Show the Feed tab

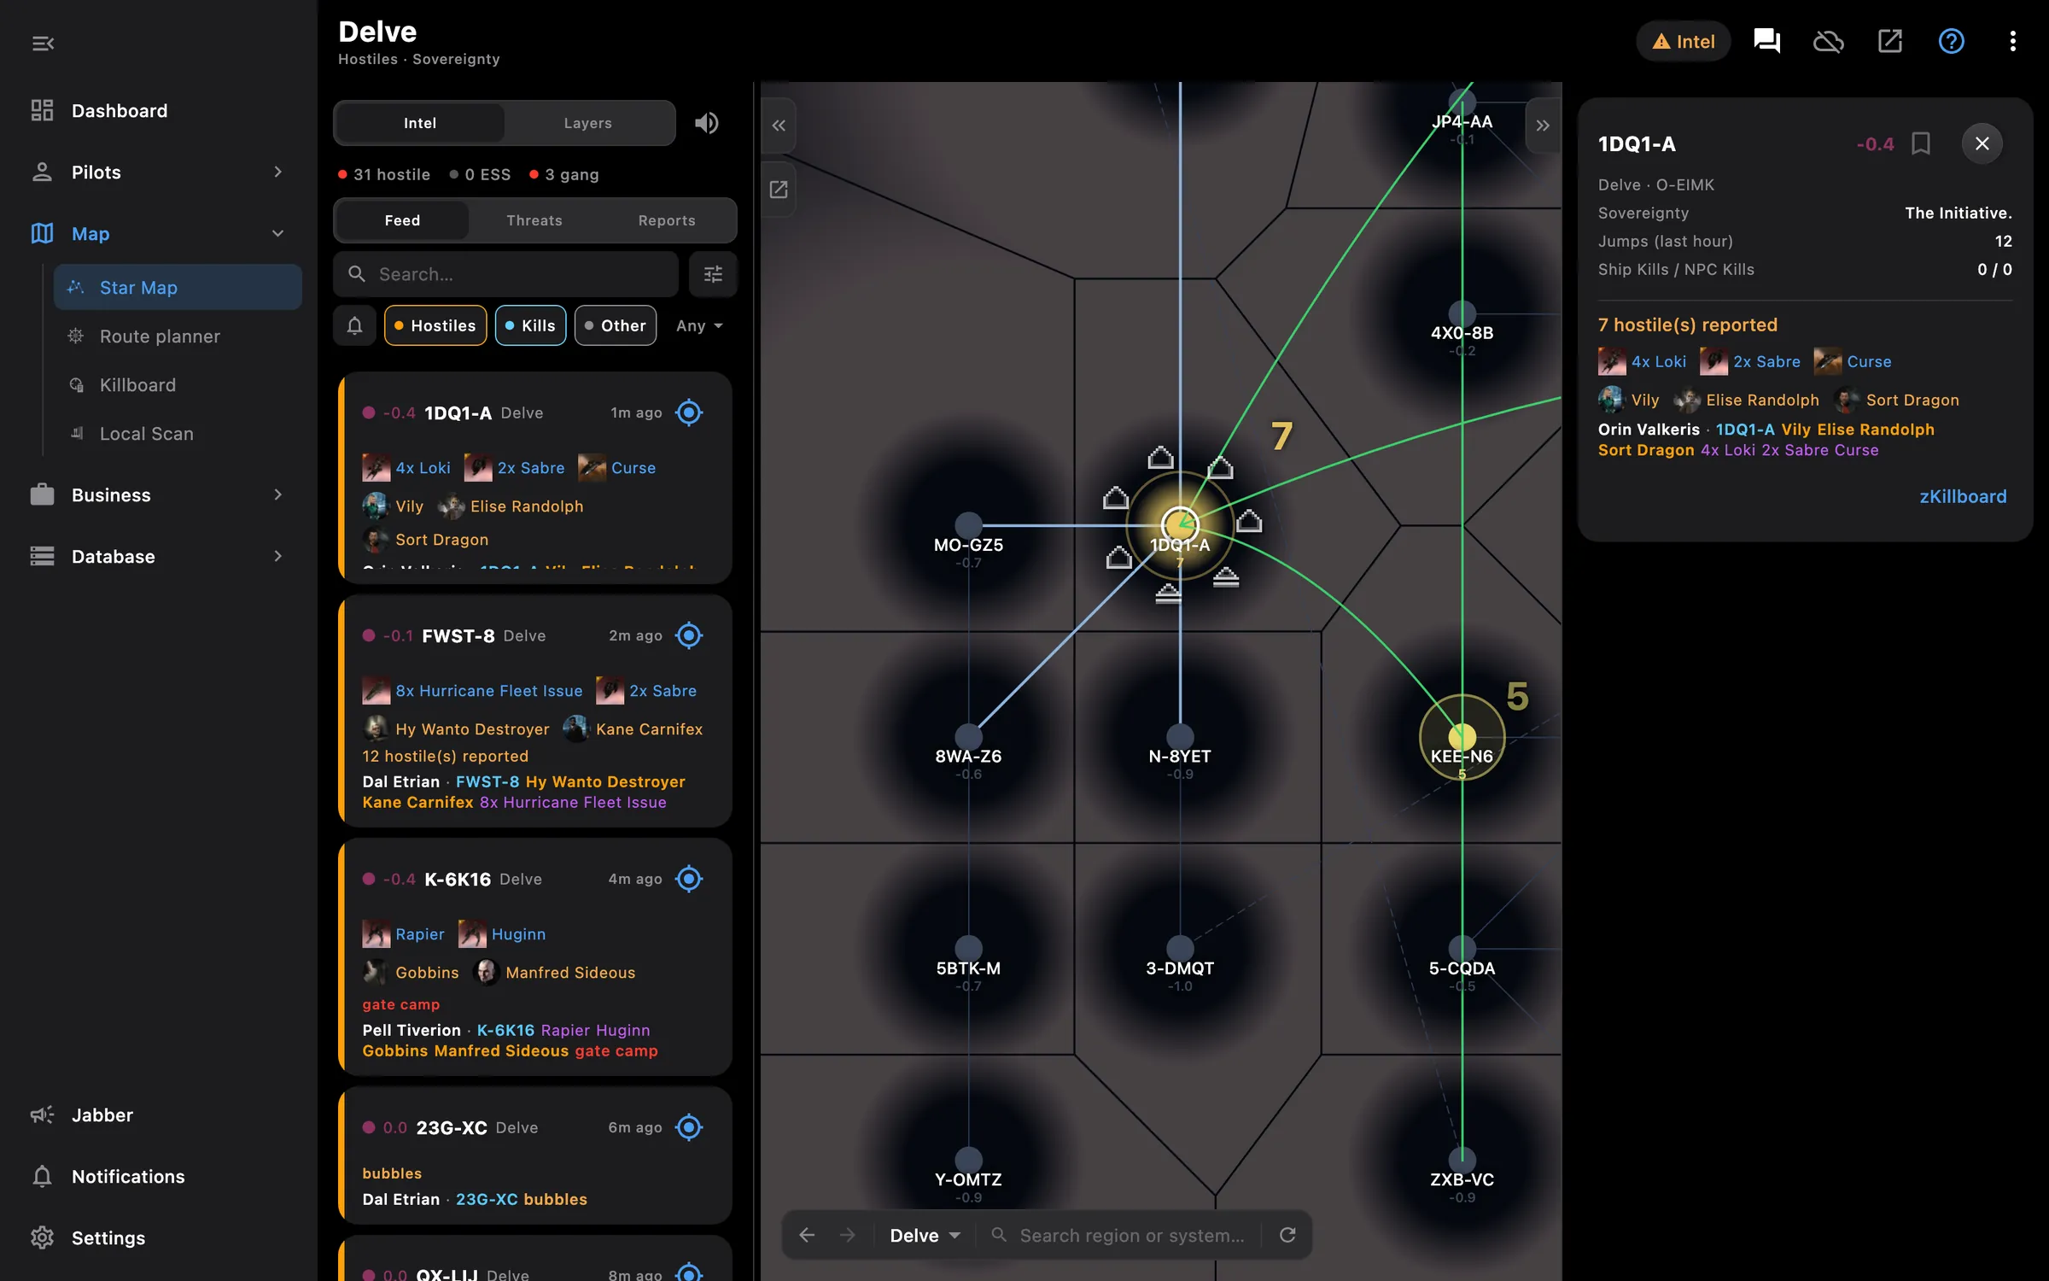[402, 220]
